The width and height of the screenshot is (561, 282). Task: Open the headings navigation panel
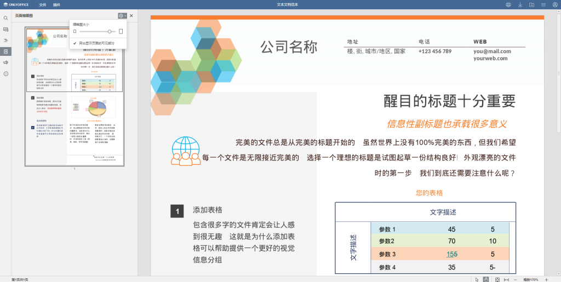[5, 41]
